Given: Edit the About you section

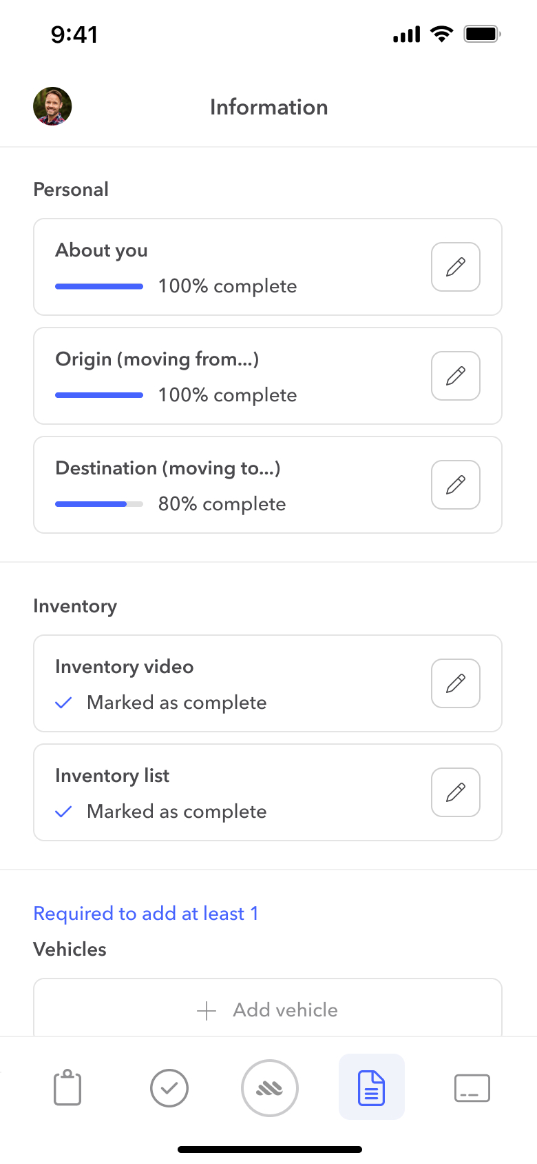Looking at the screenshot, I should [x=455, y=267].
